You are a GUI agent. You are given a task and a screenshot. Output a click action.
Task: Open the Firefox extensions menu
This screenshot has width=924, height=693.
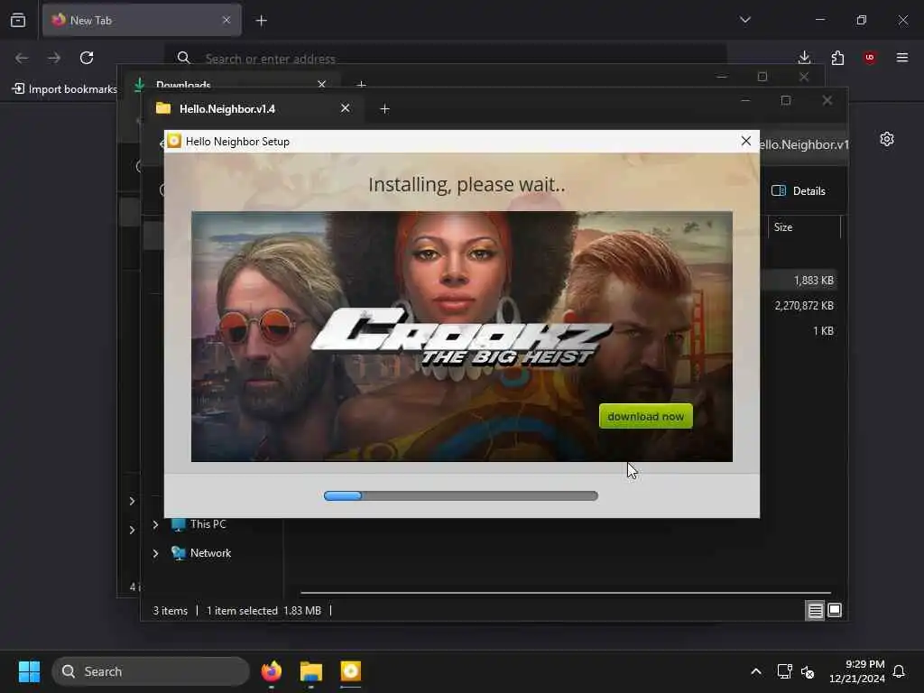coord(837,58)
